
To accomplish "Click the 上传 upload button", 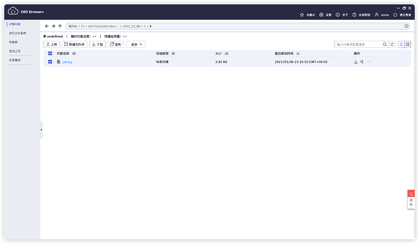I will click(x=52, y=44).
